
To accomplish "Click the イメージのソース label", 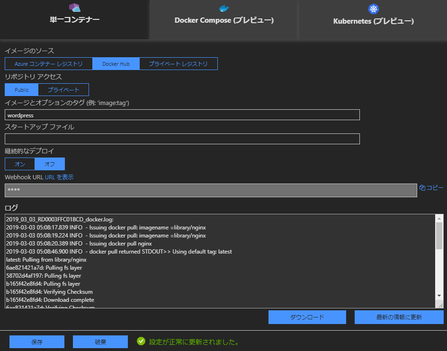I will pyautogui.click(x=29, y=51).
